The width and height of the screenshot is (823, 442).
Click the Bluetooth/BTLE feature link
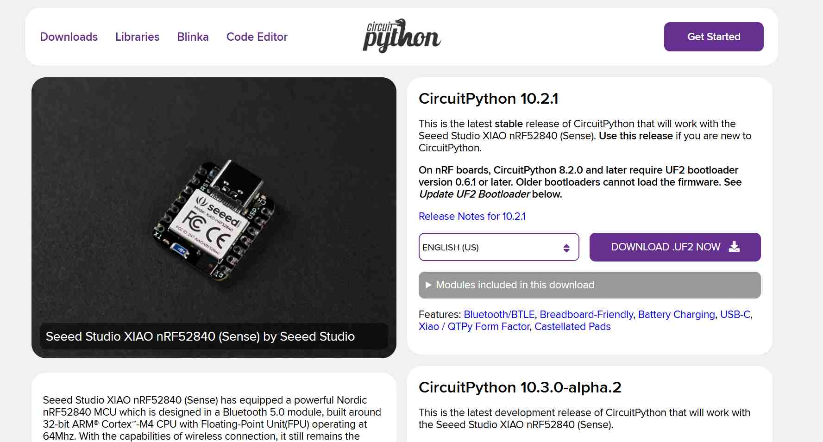tap(499, 314)
